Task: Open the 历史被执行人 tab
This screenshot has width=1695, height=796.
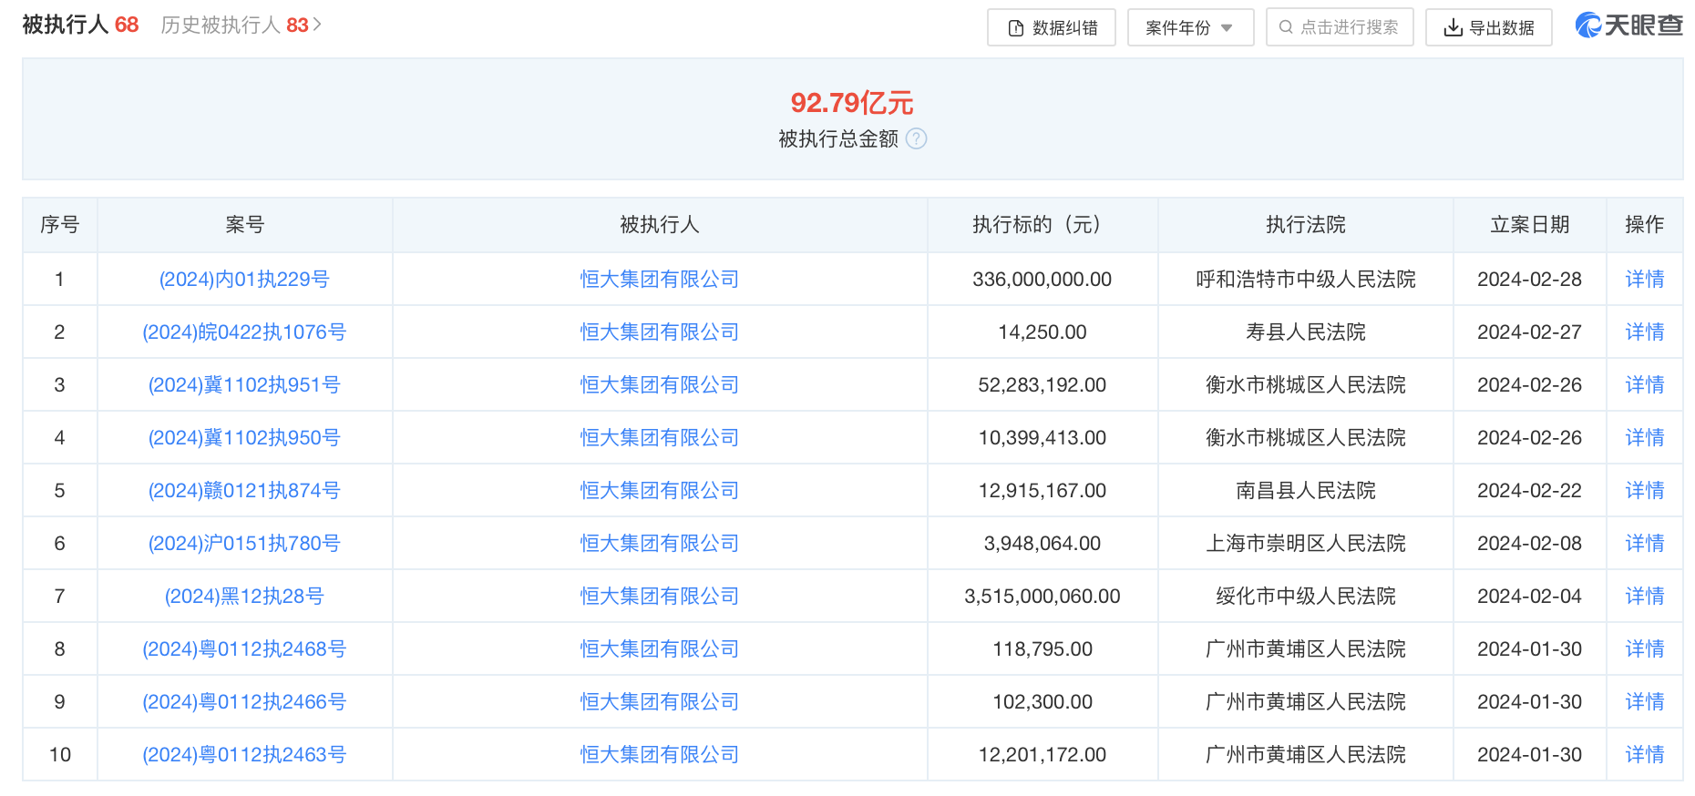Action: 233,25
